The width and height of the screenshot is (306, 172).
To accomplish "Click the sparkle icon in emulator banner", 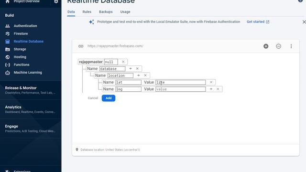I will [91, 22].
